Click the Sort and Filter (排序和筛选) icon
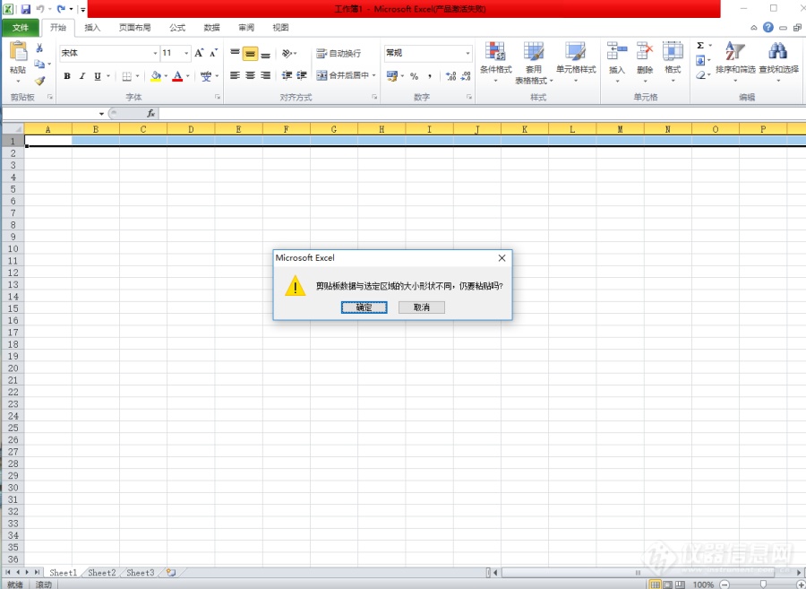Screen dimensions: 806x589 click(734, 52)
